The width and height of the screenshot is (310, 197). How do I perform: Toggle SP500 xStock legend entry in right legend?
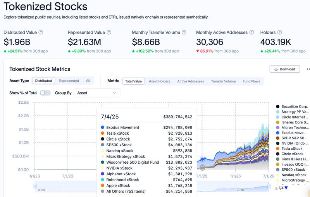click(x=290, y=170)
